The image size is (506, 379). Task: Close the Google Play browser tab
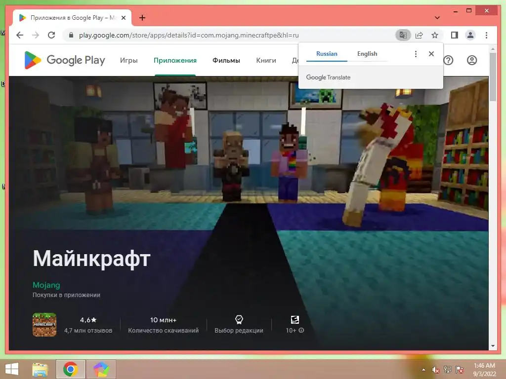pos(123,18)
